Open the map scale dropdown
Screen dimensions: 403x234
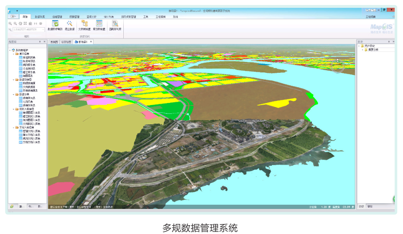click(43, 30)
